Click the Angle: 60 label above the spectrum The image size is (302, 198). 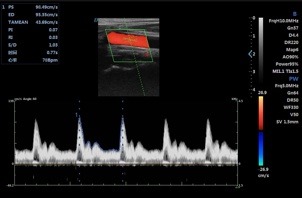point(30,99)
